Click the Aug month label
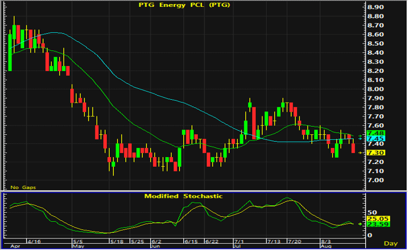The width and height of the screenshot is (408, 250). click(x=326, y=246)
